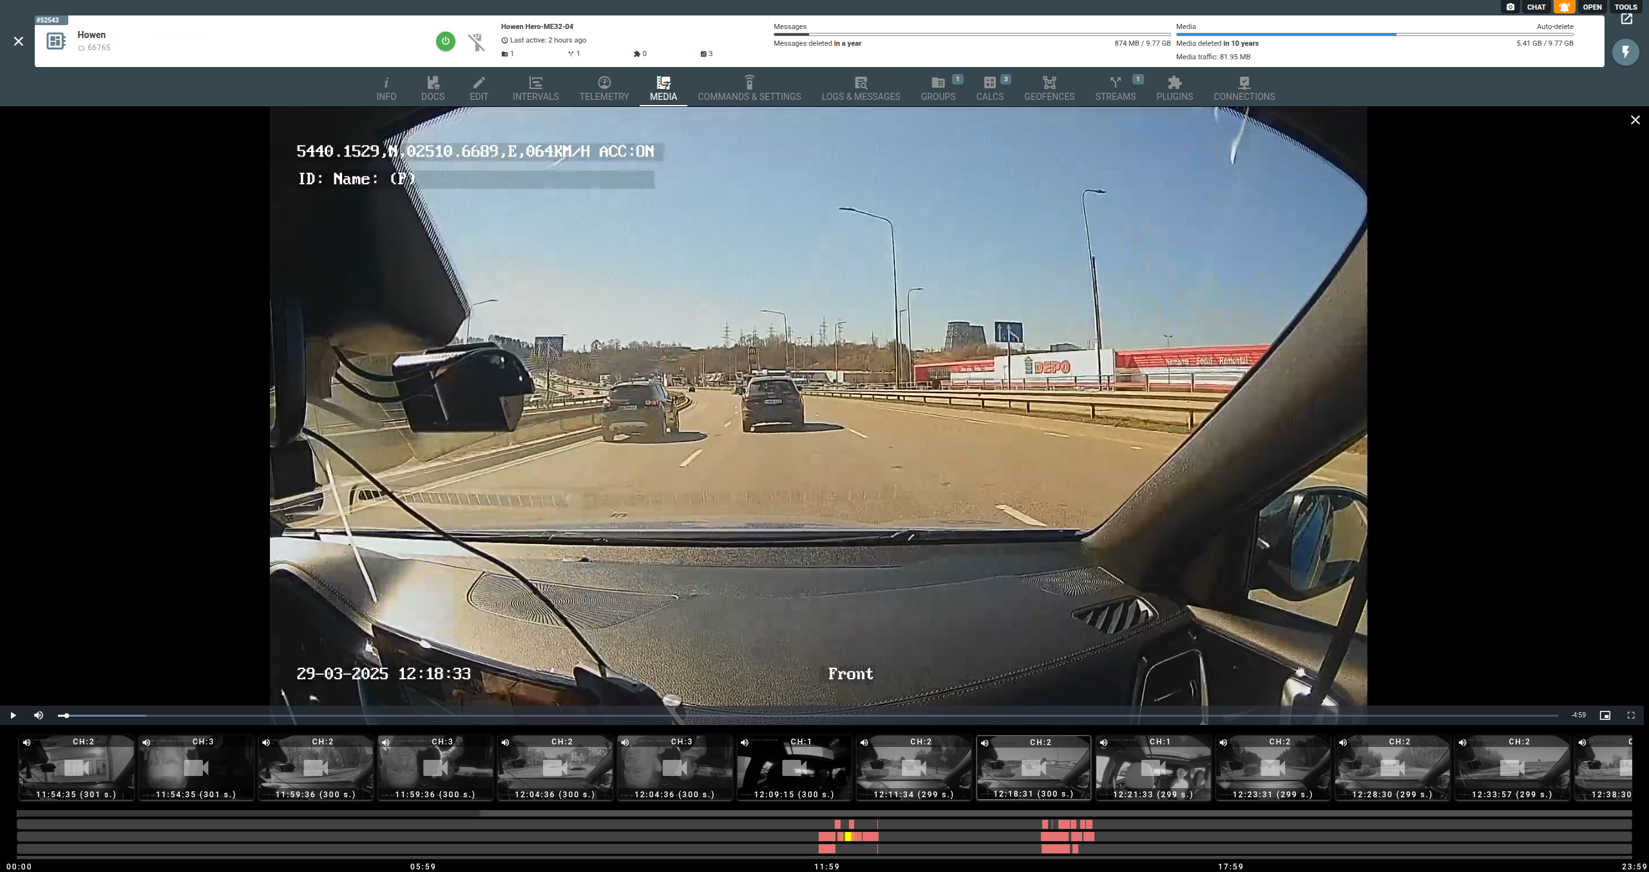
Task: Enter fullscreen video mode
Action: tap(1631, 715)
